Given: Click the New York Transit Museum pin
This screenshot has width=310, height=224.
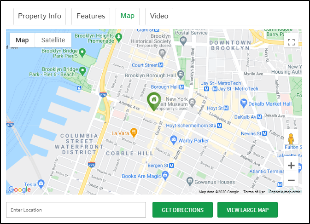Looking at the screenshot, I should (x=192, y=103).
